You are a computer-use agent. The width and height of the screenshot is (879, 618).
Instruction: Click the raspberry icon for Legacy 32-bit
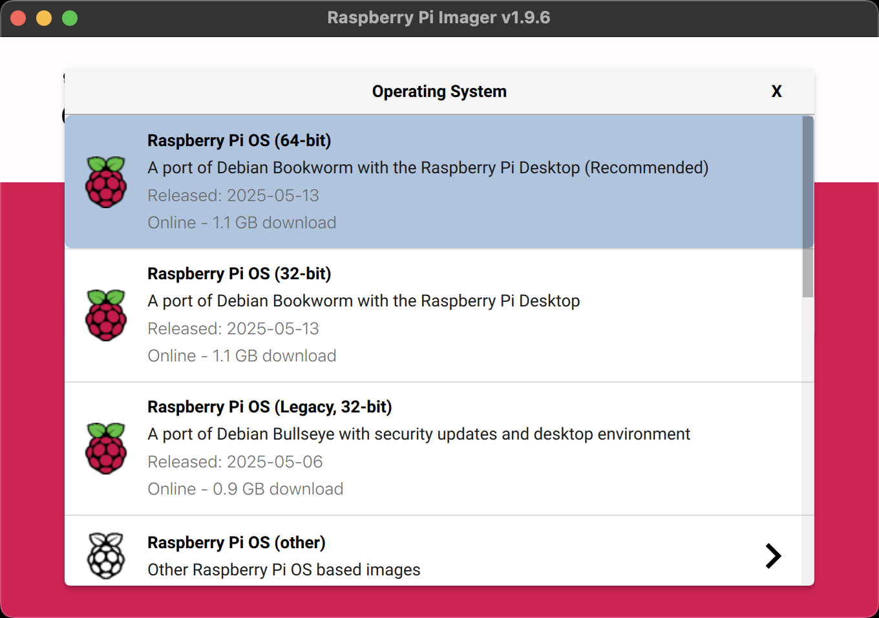106,449
